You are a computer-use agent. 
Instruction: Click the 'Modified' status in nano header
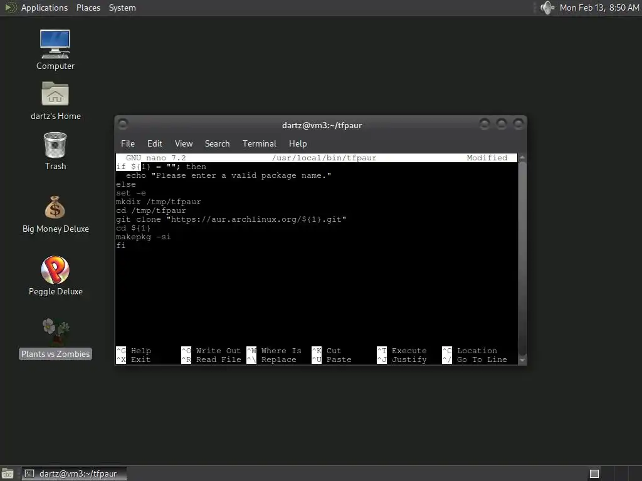pyautogui.click(x=487, y=158)
